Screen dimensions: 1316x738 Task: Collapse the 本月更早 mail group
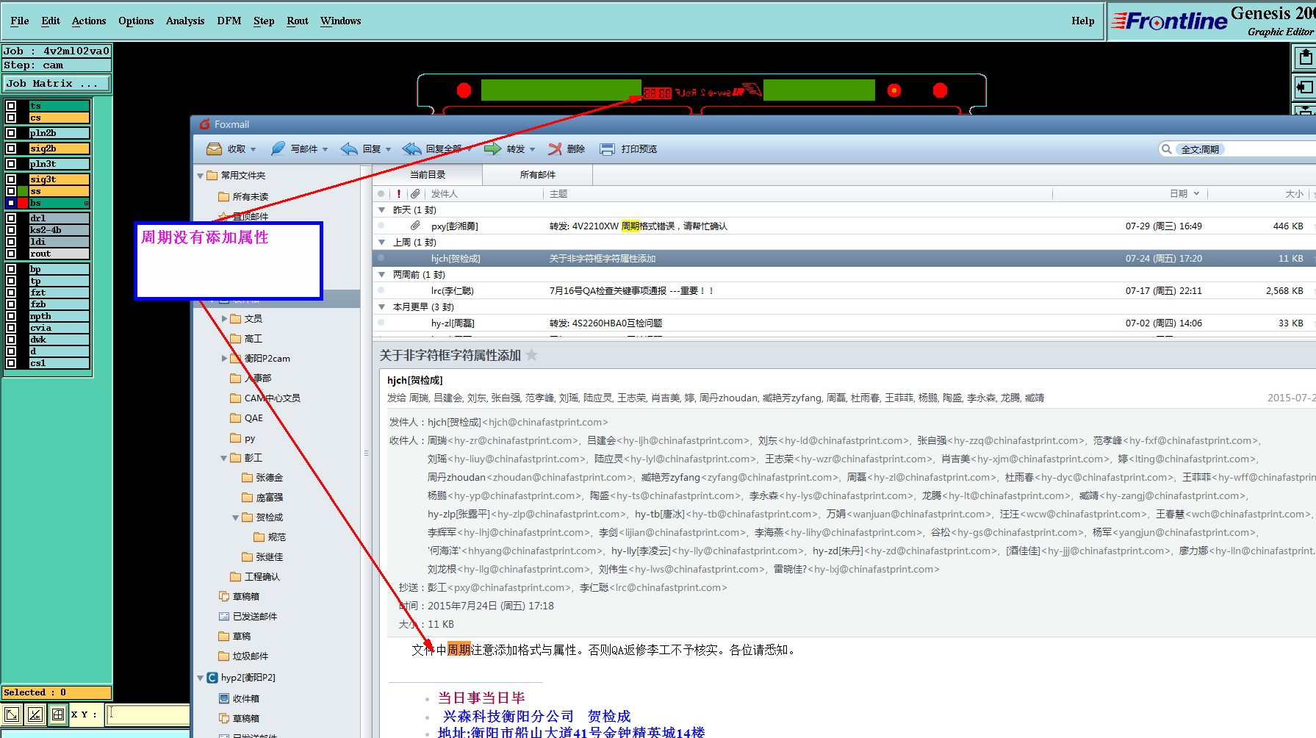381,307
